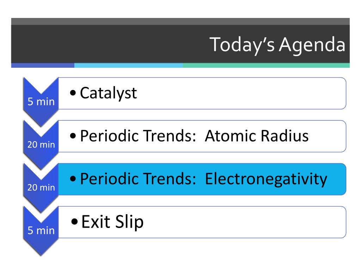Select the 20 min chevron beside Atomic Radius

41,145
